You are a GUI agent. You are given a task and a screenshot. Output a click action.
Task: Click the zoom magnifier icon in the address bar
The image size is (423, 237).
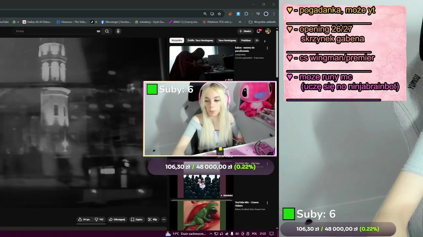point(205,14)
